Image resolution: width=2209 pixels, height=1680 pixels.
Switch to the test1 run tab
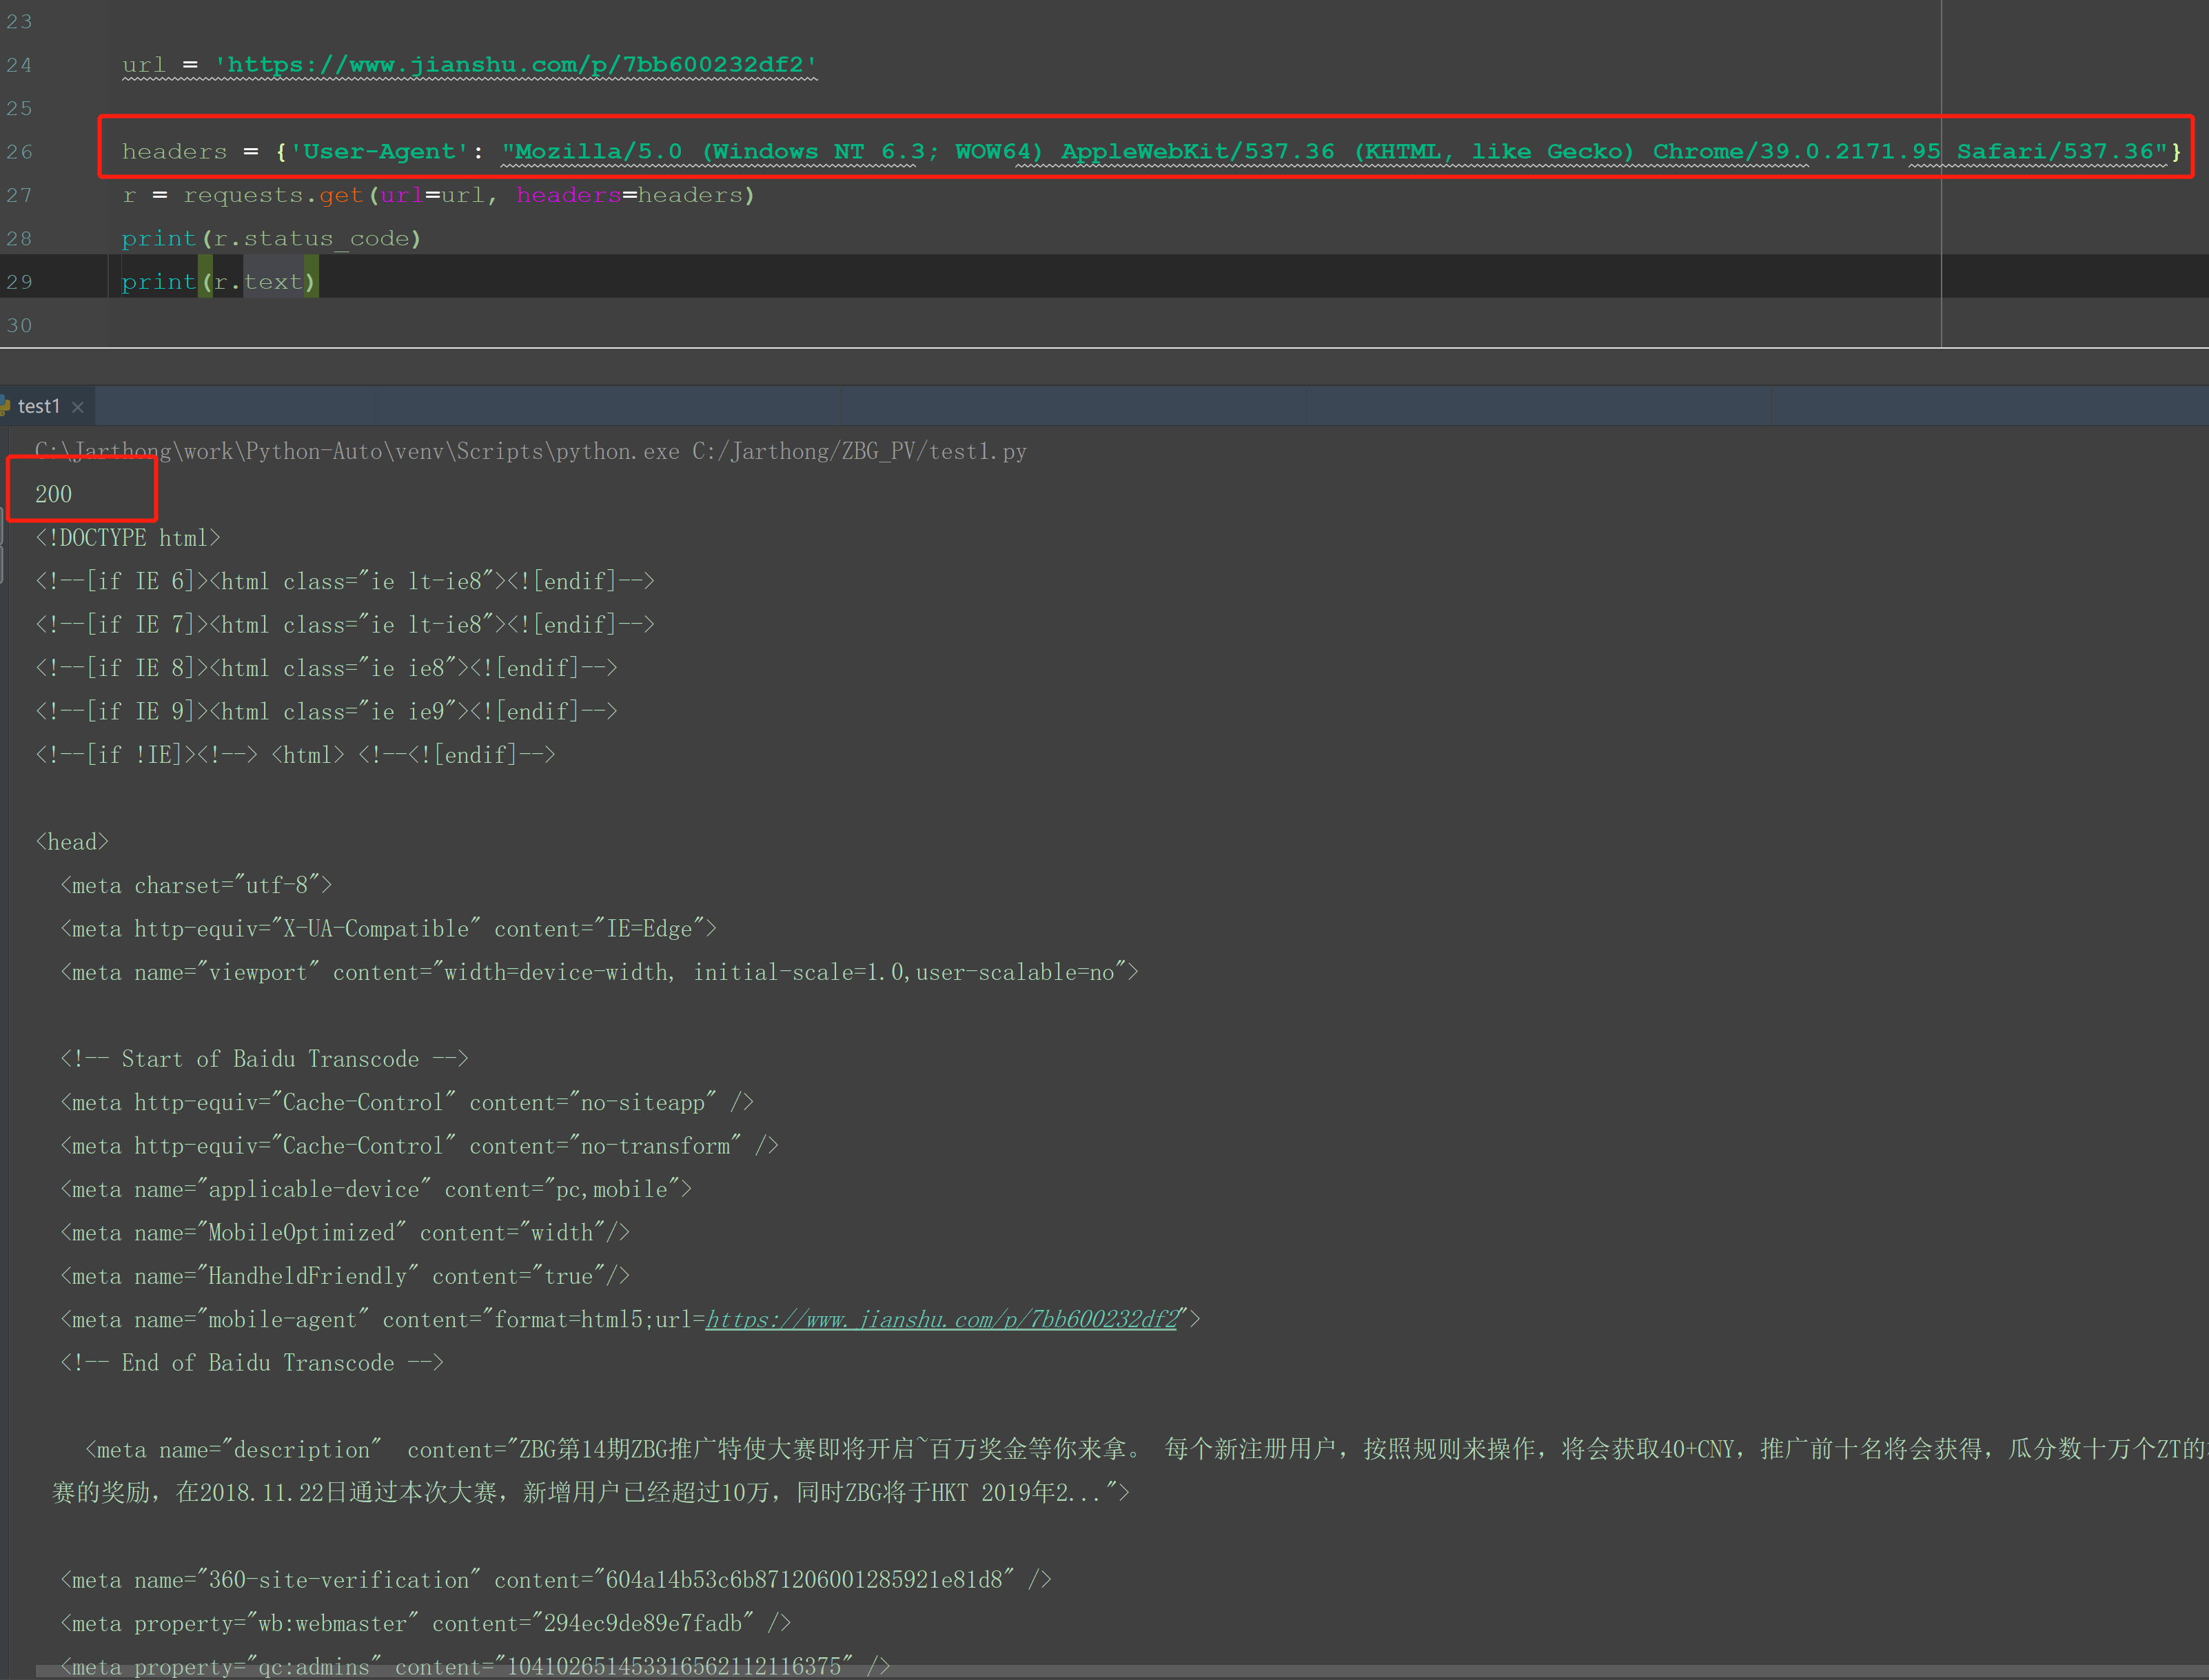[39, 406]
